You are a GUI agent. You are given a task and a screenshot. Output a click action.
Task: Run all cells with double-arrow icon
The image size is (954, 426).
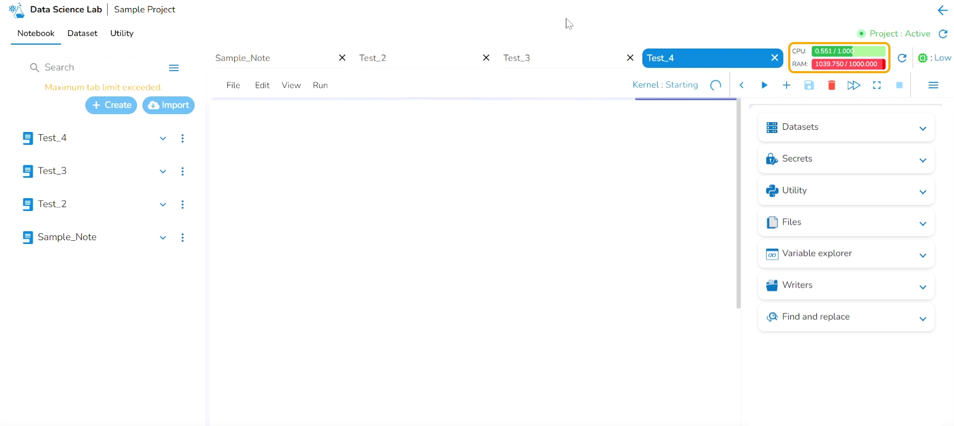854,85
